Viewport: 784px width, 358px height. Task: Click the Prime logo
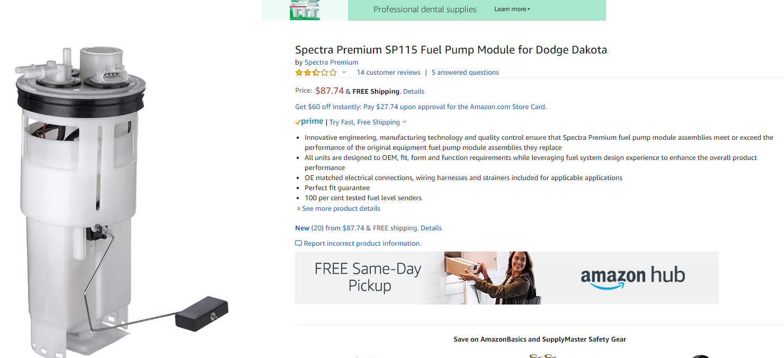(309, 122)
